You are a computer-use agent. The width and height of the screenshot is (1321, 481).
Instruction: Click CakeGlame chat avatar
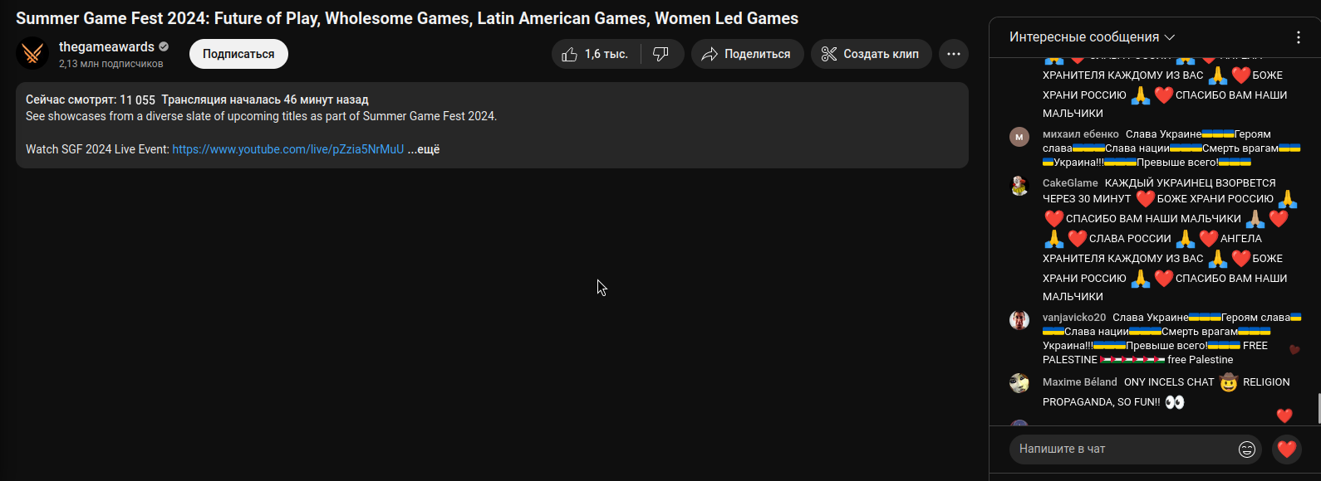click(1019, 186)
